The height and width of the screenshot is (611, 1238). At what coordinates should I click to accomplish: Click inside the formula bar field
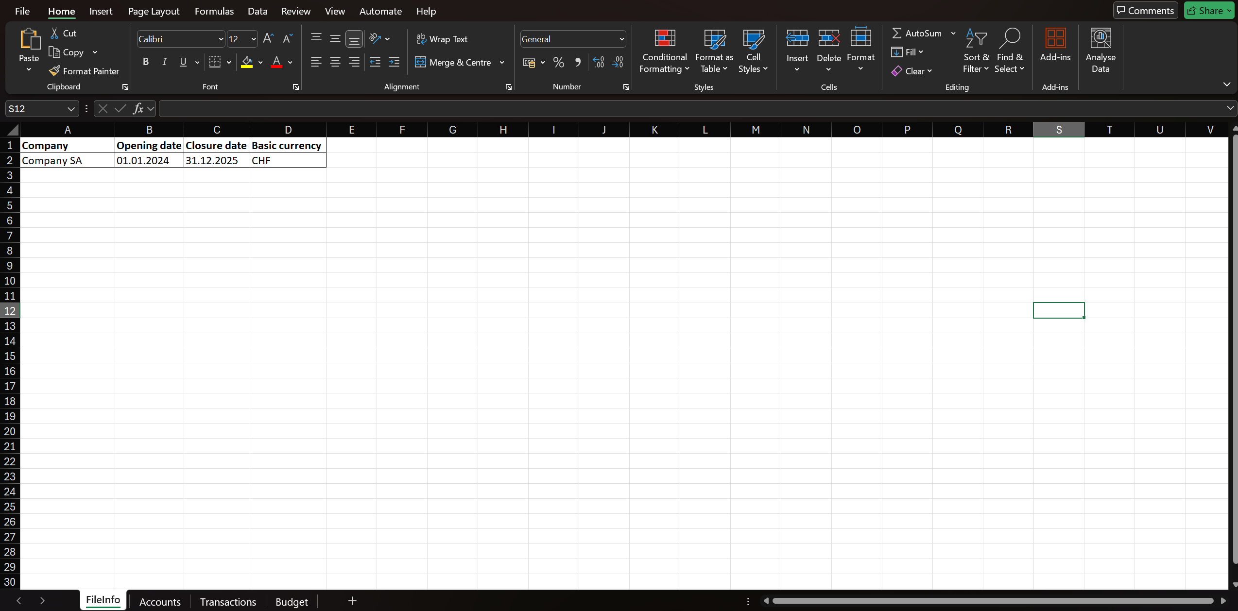tap(680, 108)
